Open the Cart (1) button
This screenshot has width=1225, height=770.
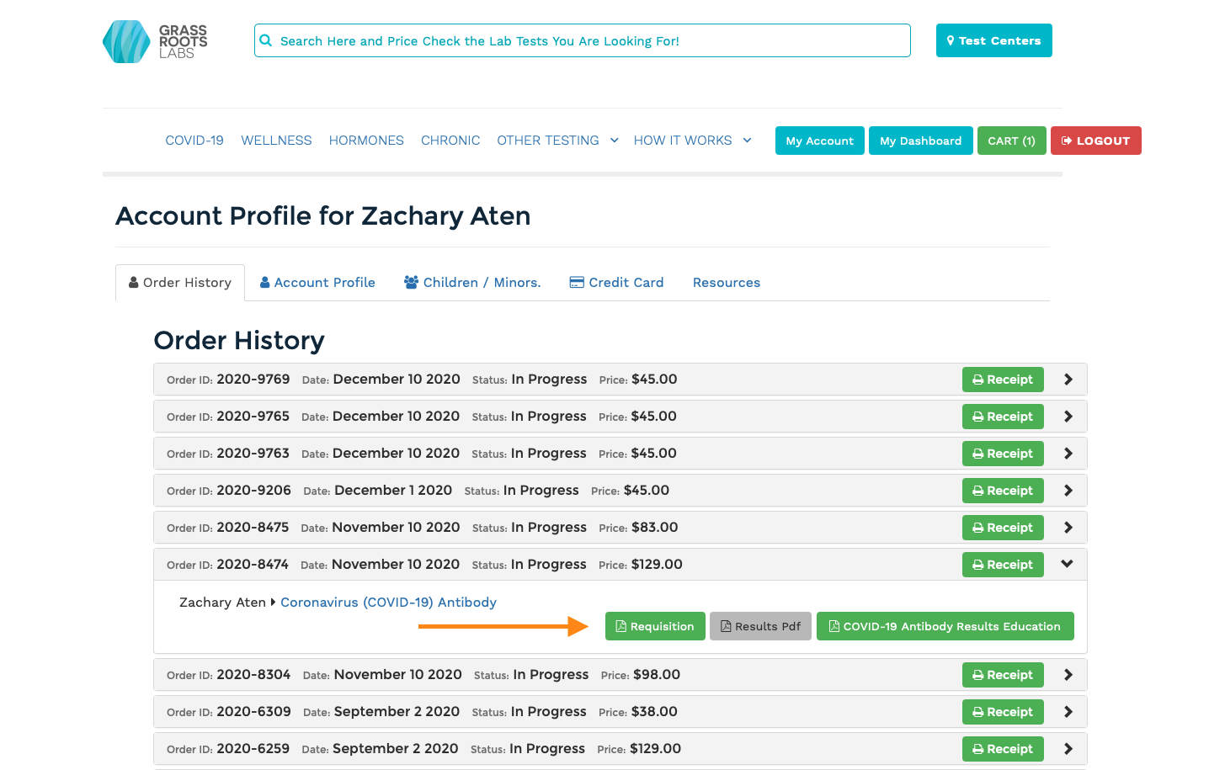[x=1011, y=141]
